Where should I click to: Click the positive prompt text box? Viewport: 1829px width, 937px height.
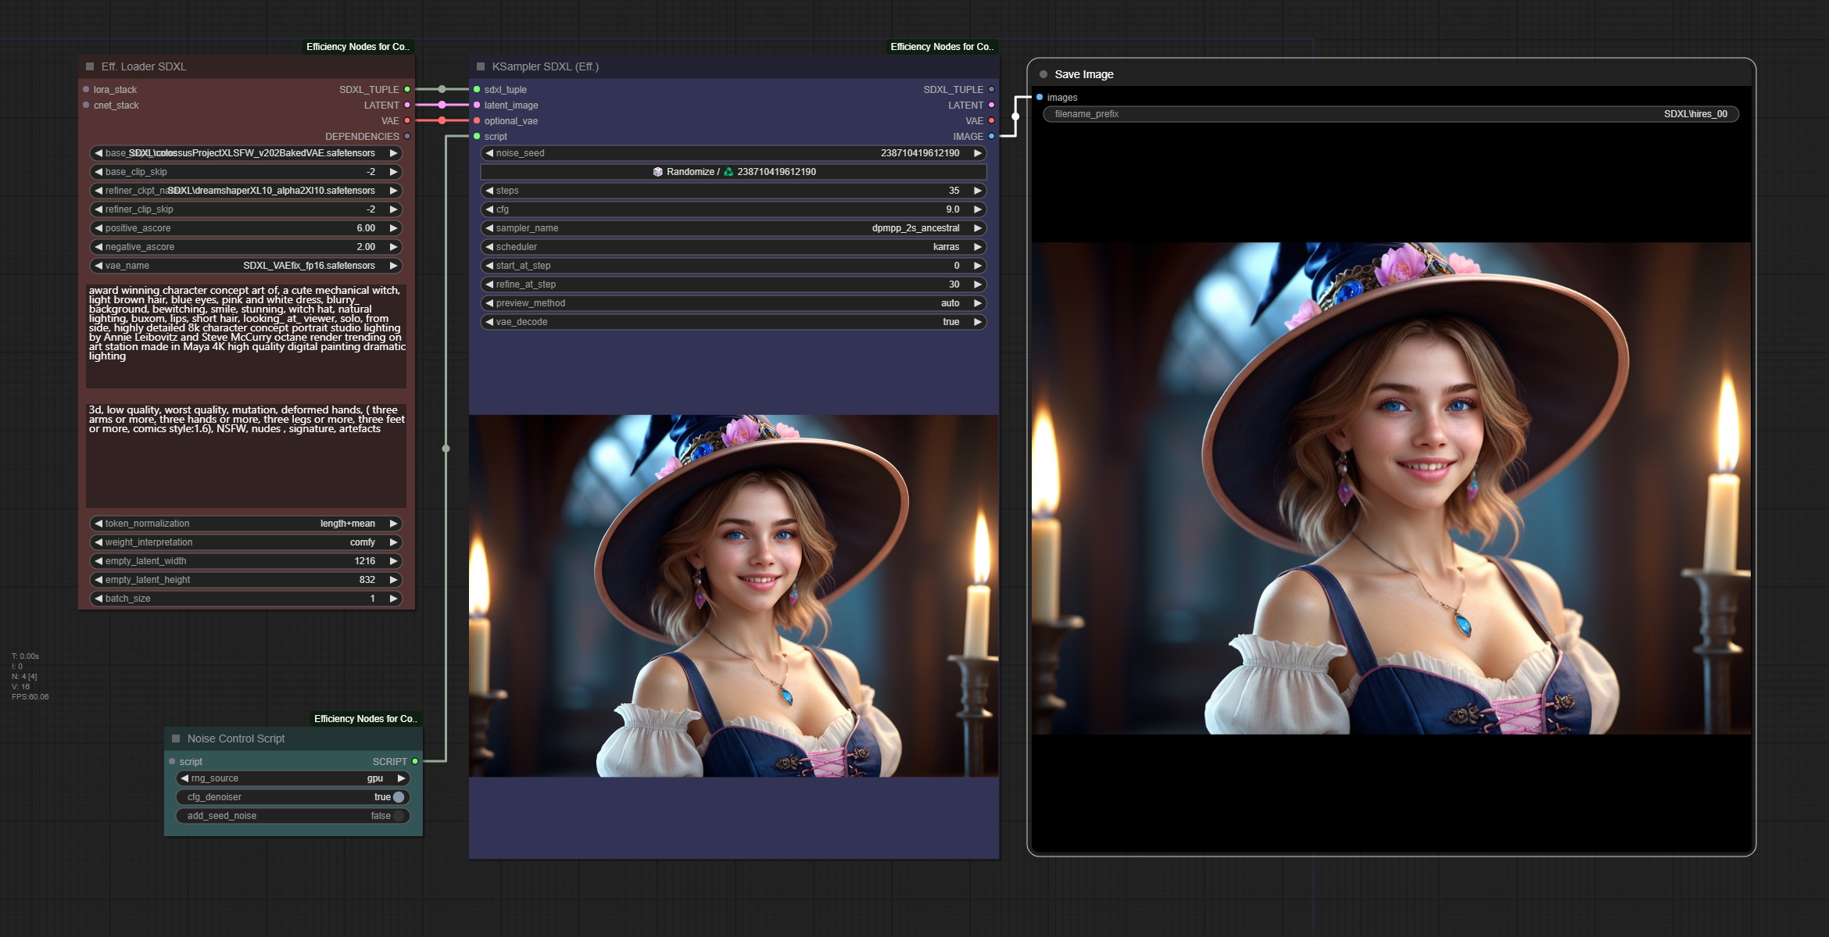pyautogui.click(x=246, y=336)
